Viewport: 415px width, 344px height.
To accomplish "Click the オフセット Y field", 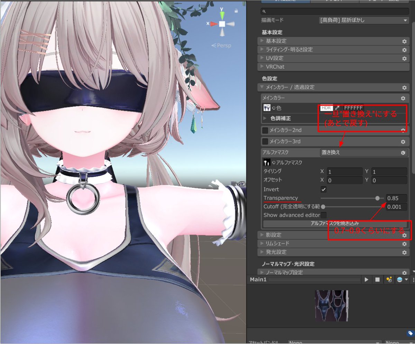I will click(x=389, y=180).
